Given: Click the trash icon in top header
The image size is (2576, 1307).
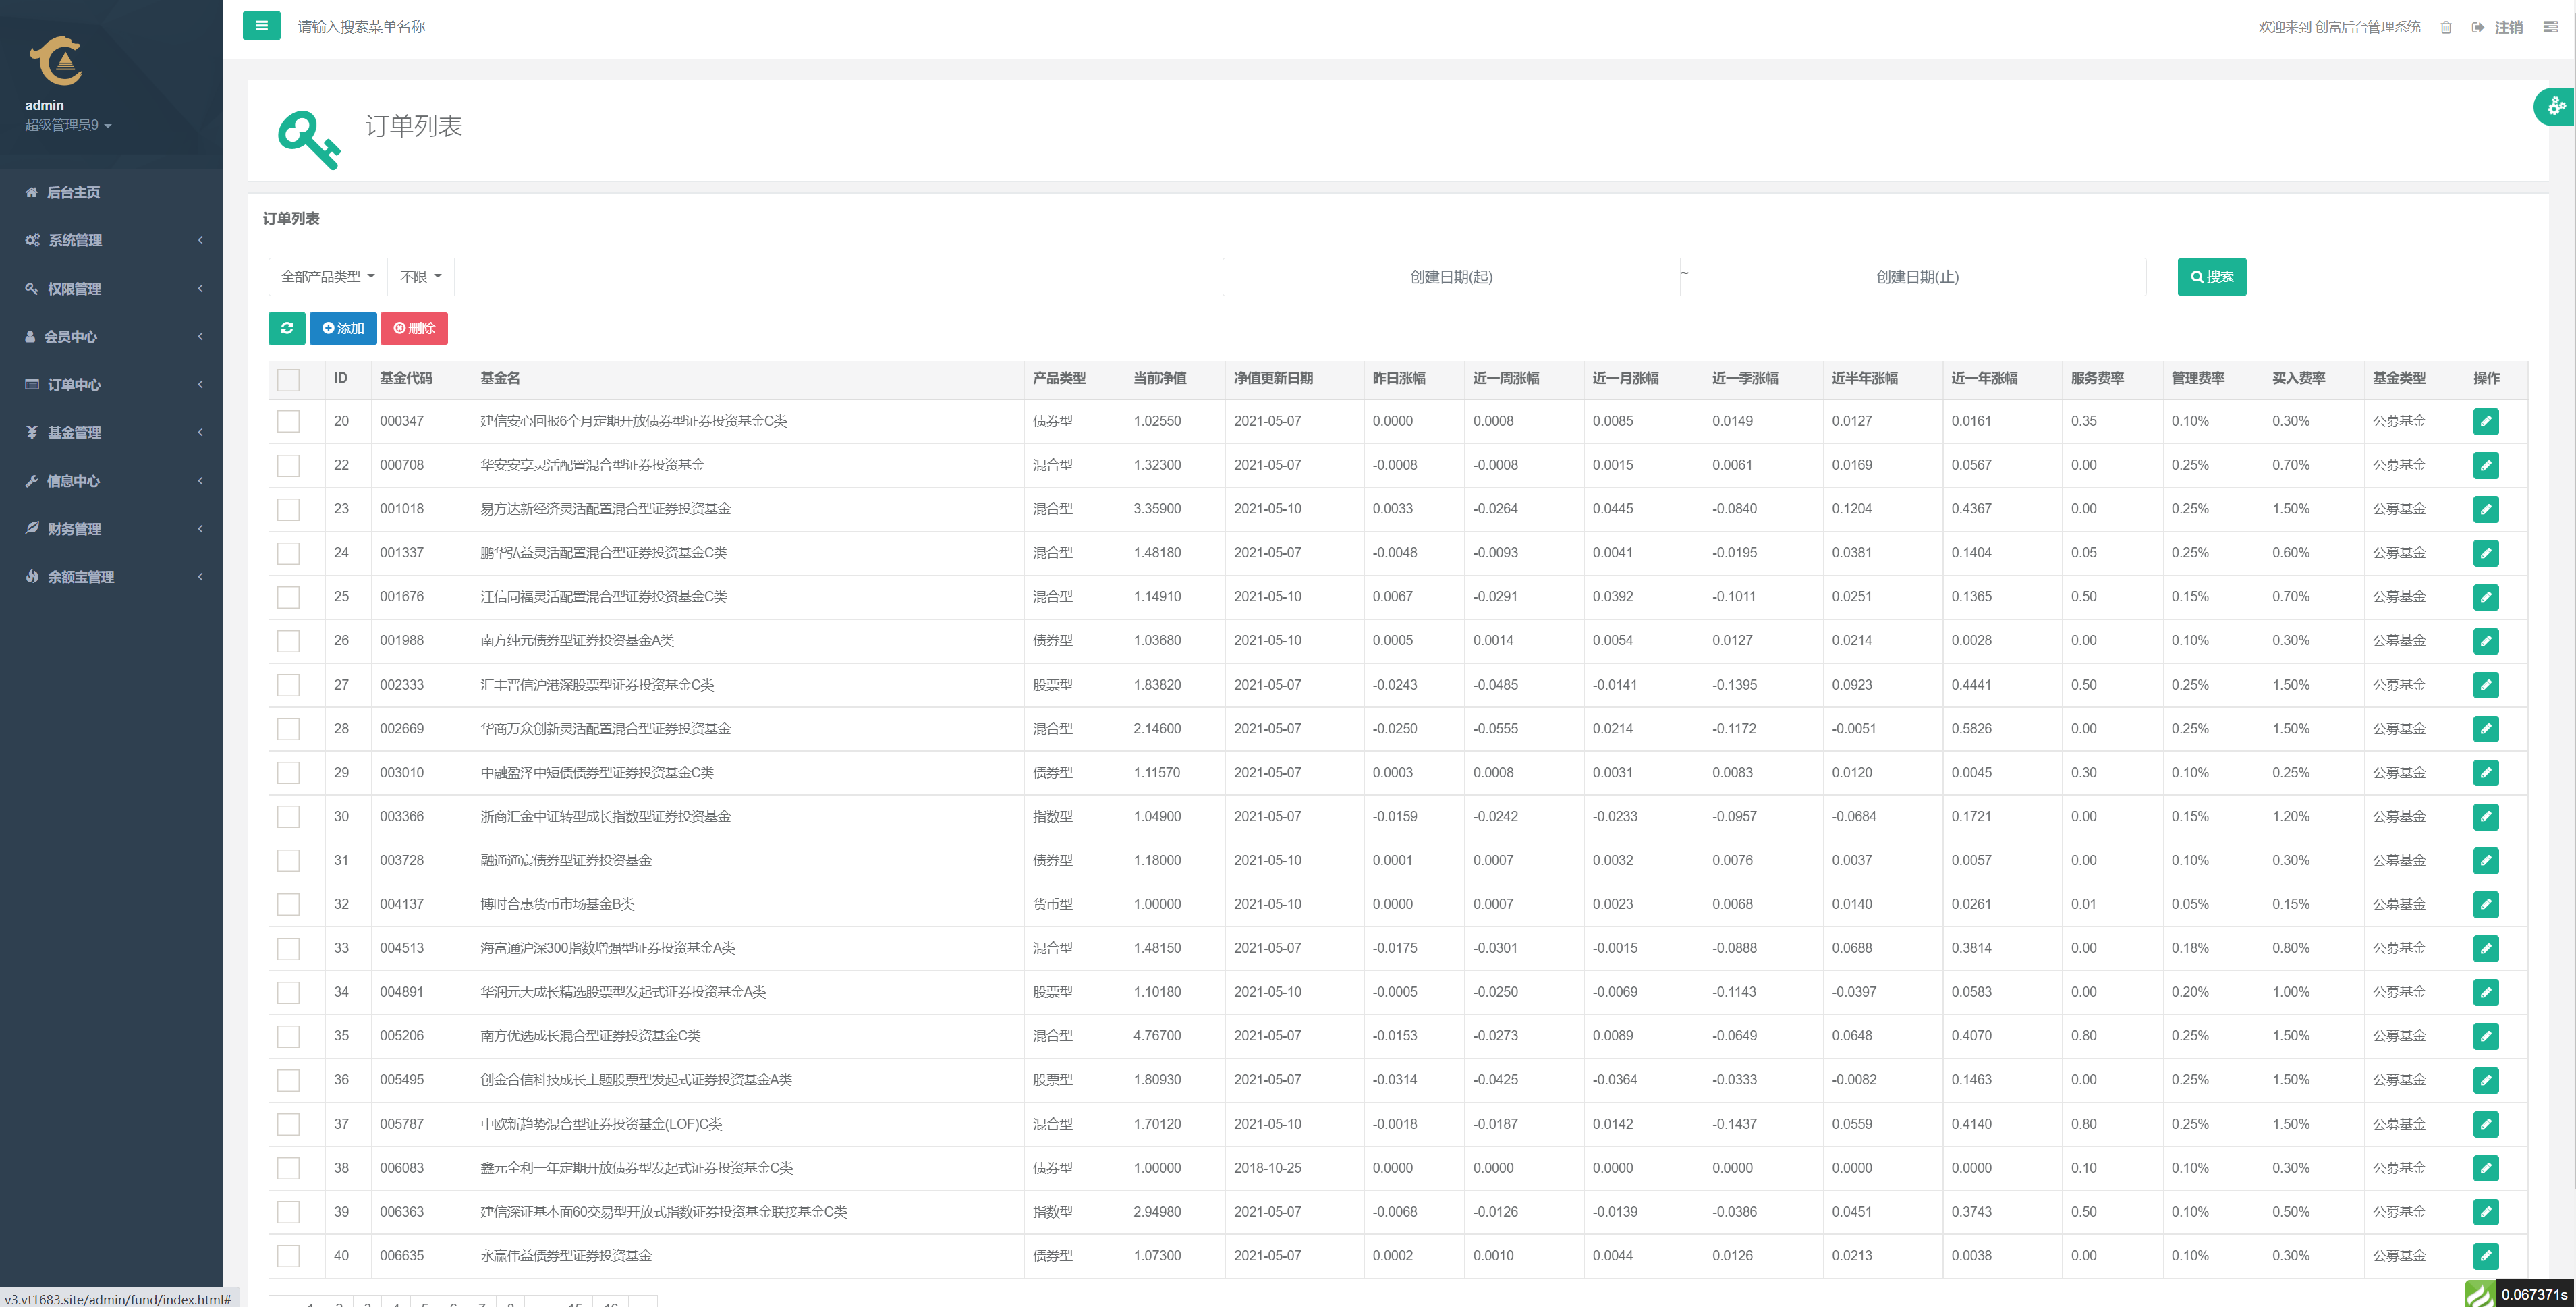Looking at the screenshot, I should [x=2446, y=27].
